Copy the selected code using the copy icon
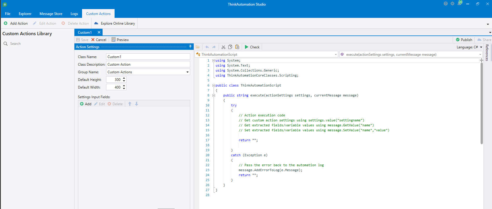 tap(230, 47)
